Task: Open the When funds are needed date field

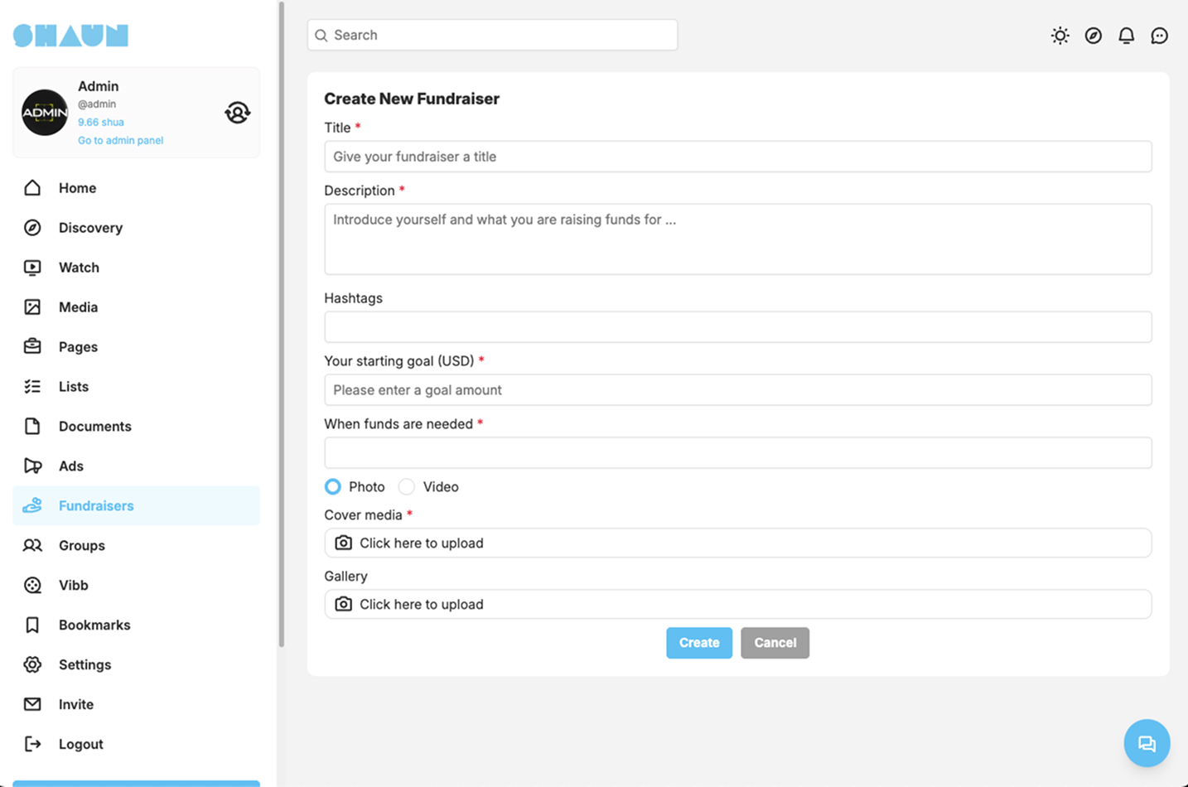Action: click(737, 453)
